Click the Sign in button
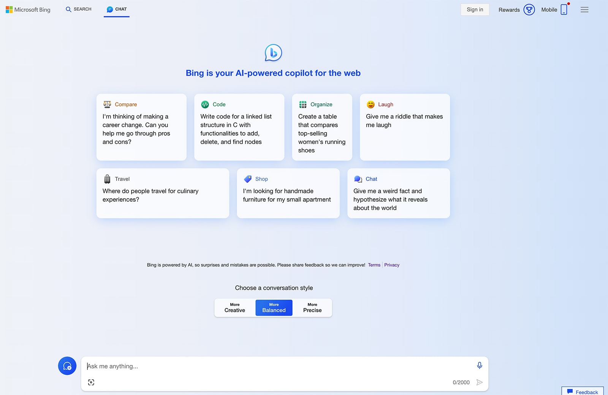Viewport: 608px width, 395px height. point(475,9)
